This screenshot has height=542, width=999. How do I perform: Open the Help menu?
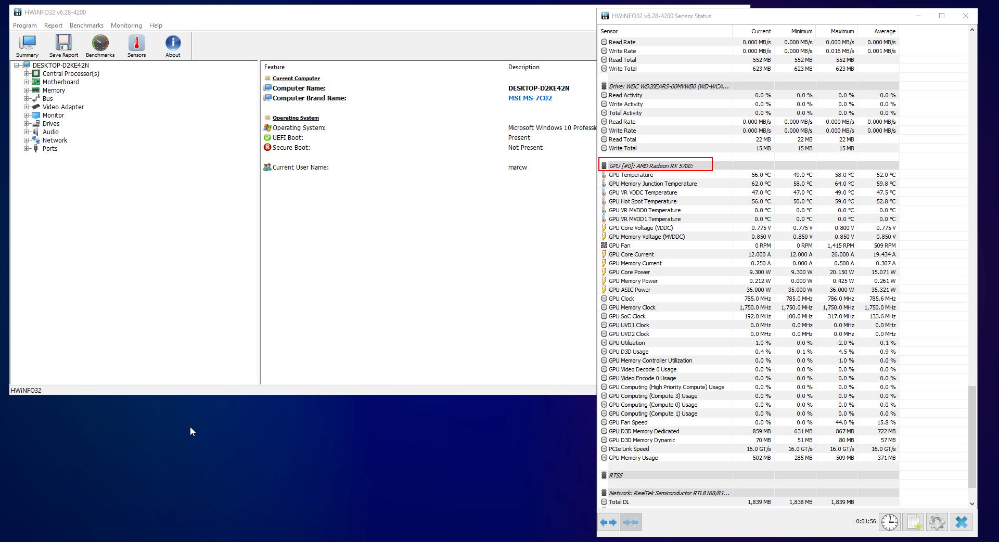click(x=156, y=25)
